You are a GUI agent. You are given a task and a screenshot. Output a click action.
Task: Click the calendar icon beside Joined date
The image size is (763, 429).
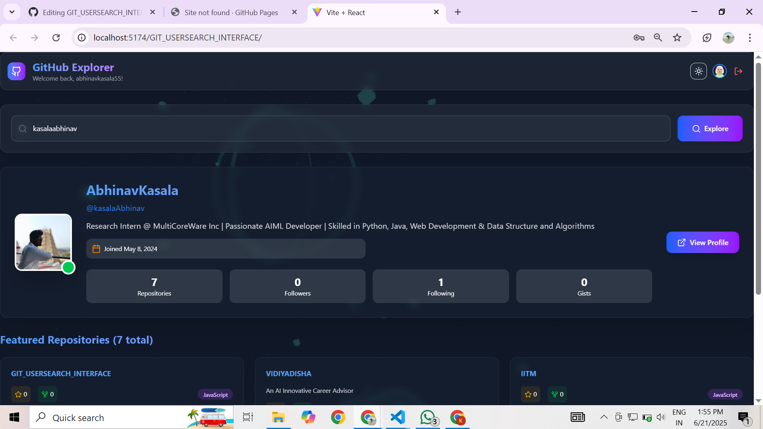(96, 249)
